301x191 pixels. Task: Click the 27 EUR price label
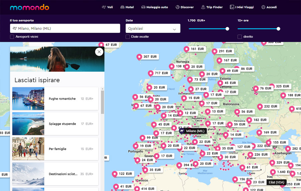tap(201, 89)
